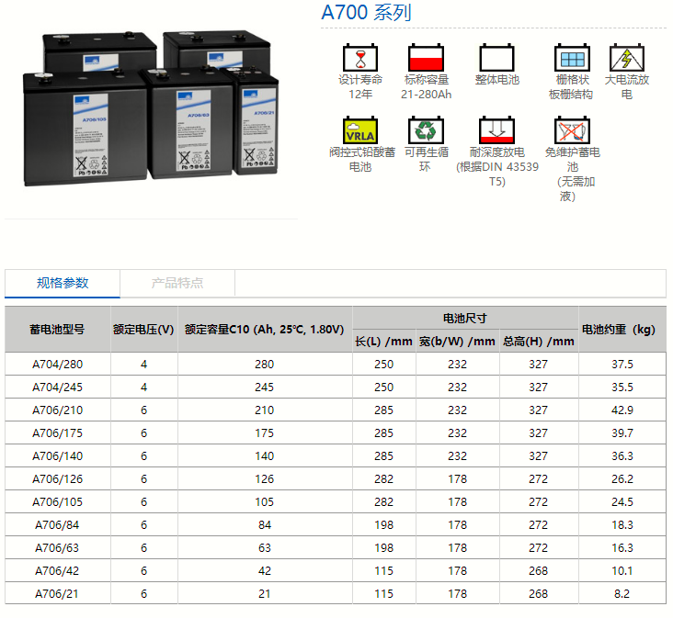This screenshot has height=618, width=673.
Task: Click the 8.2 weight cell
Action: [622, 594]
